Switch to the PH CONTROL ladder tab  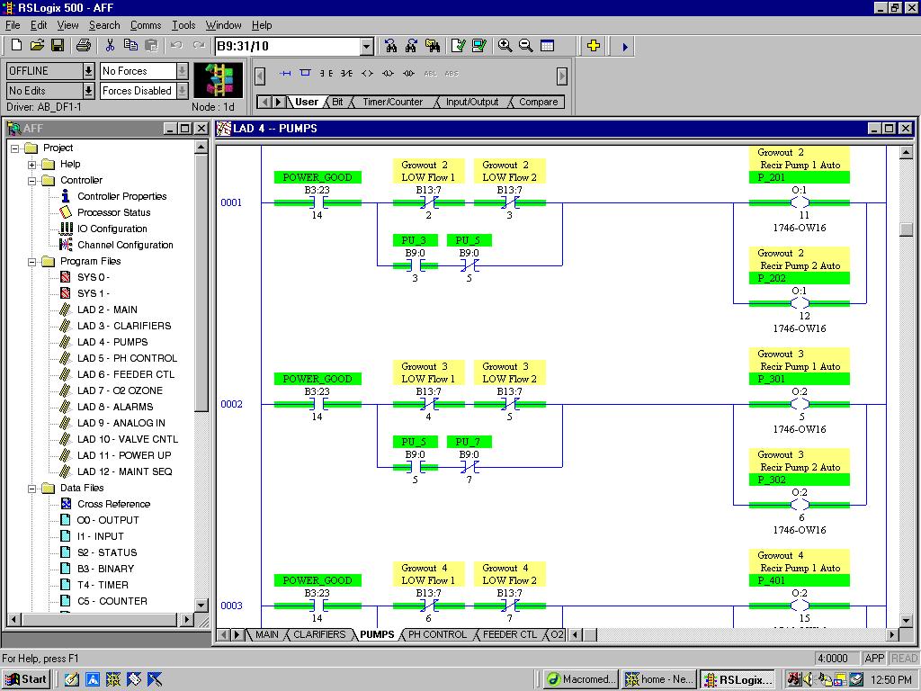pyautogui.click(x=437, y=634)
